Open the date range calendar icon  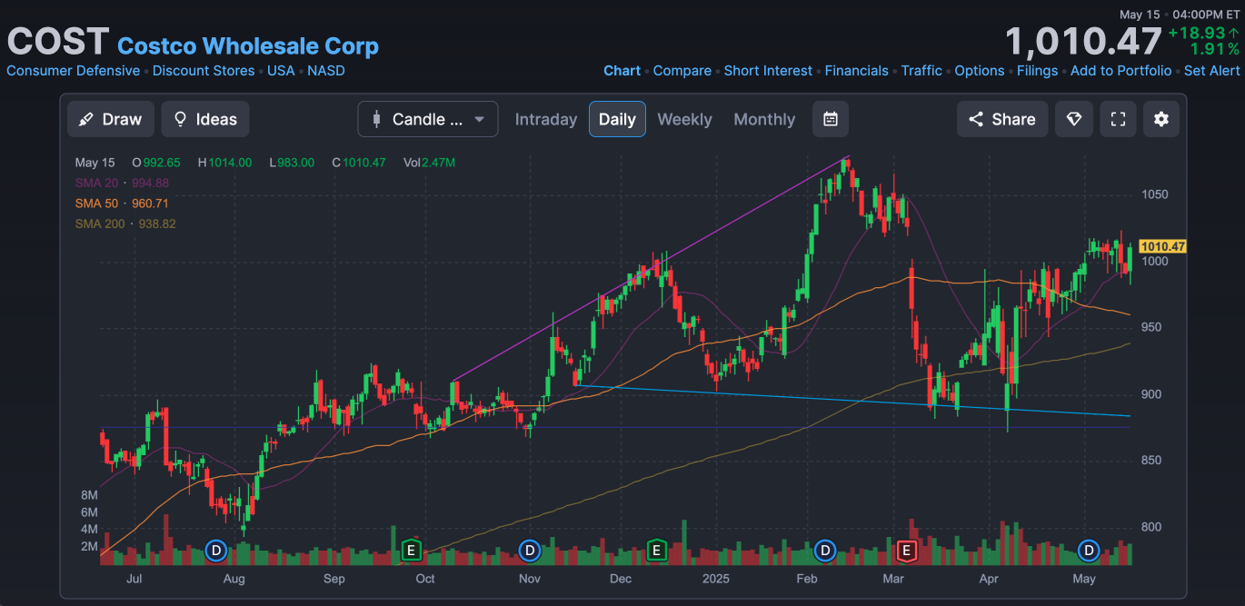point(830,119)
